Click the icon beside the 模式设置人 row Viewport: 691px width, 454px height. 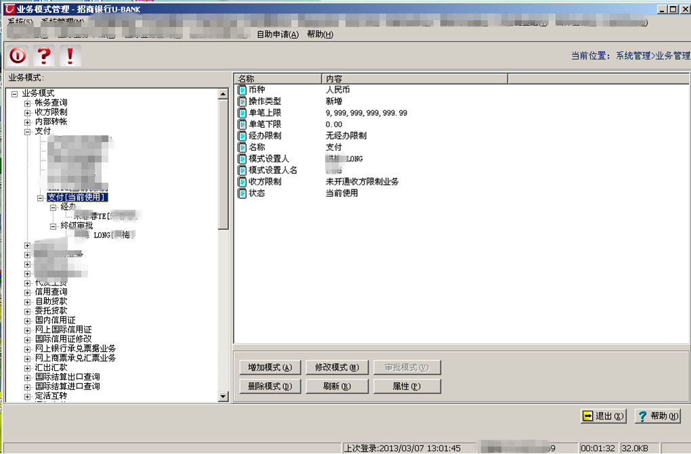tap(242, 159)
